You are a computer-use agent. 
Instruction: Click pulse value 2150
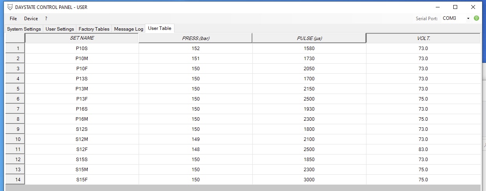309,89
